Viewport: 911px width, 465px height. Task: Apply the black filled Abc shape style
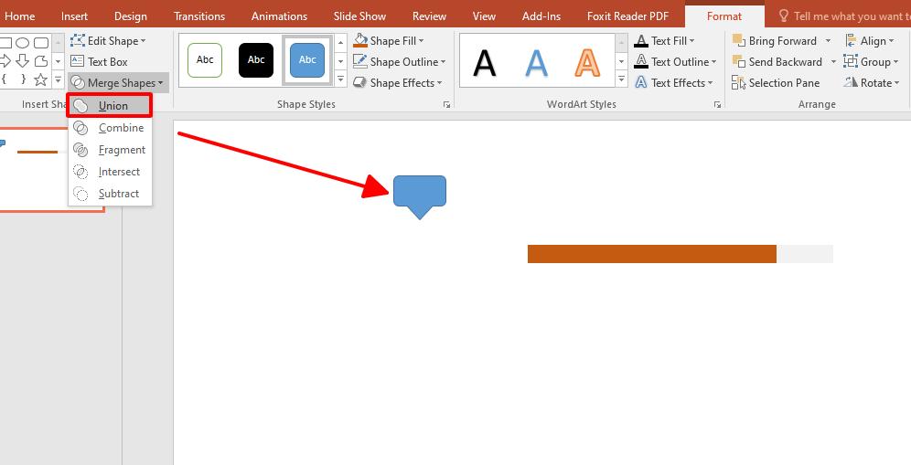[256, 59]
